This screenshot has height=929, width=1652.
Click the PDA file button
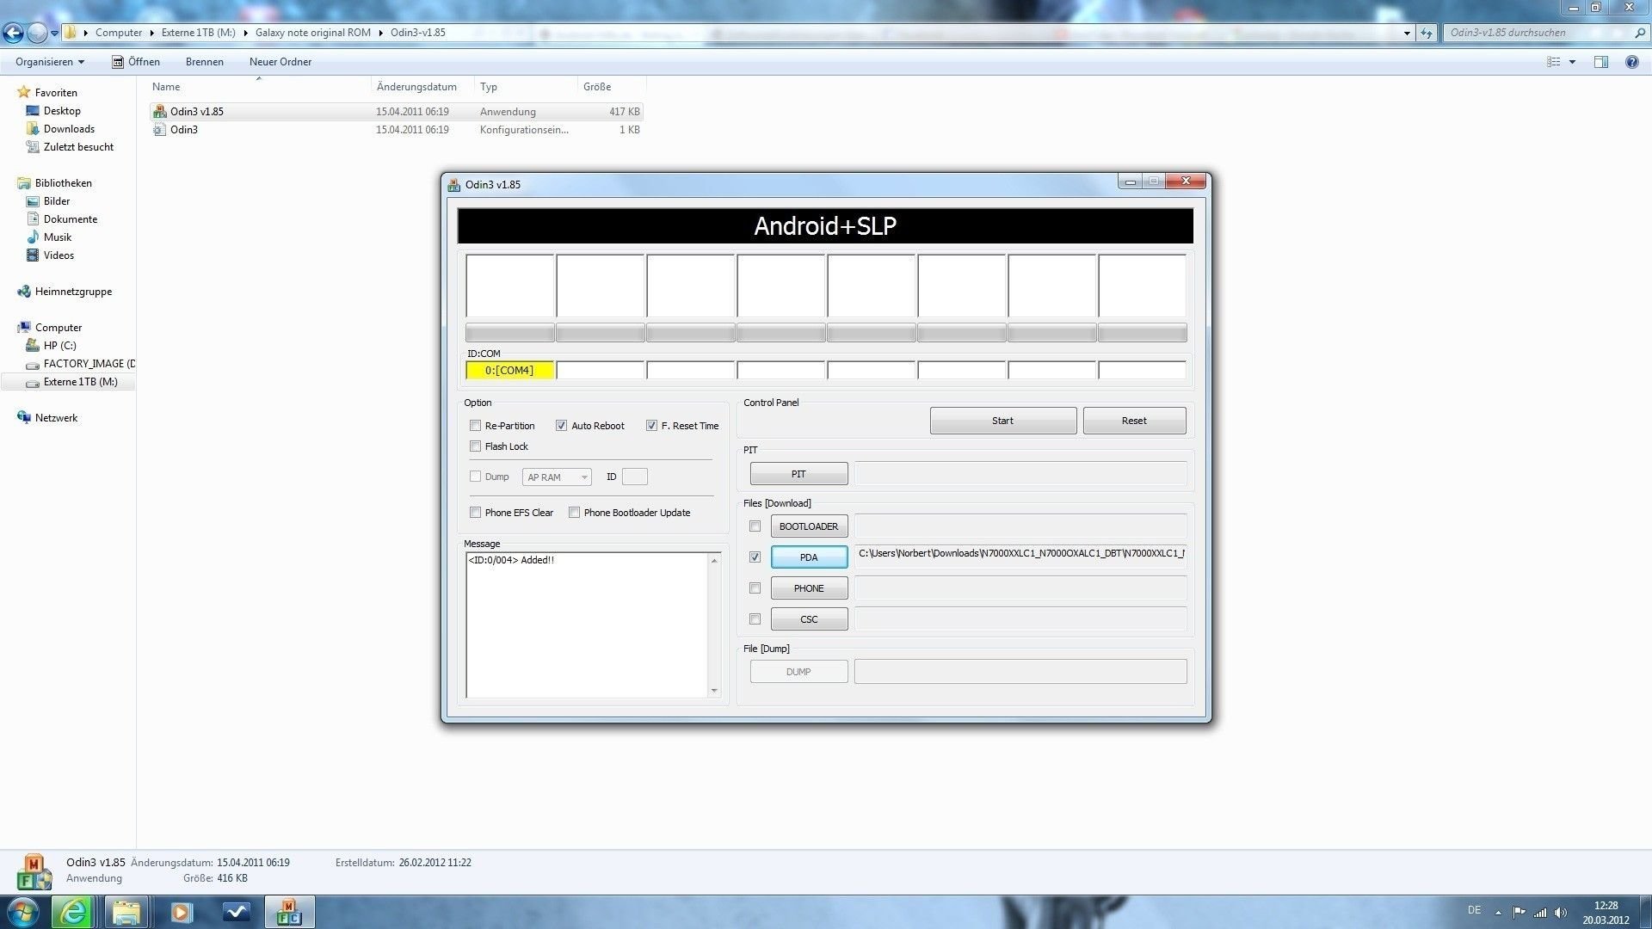tap(809, 557)
